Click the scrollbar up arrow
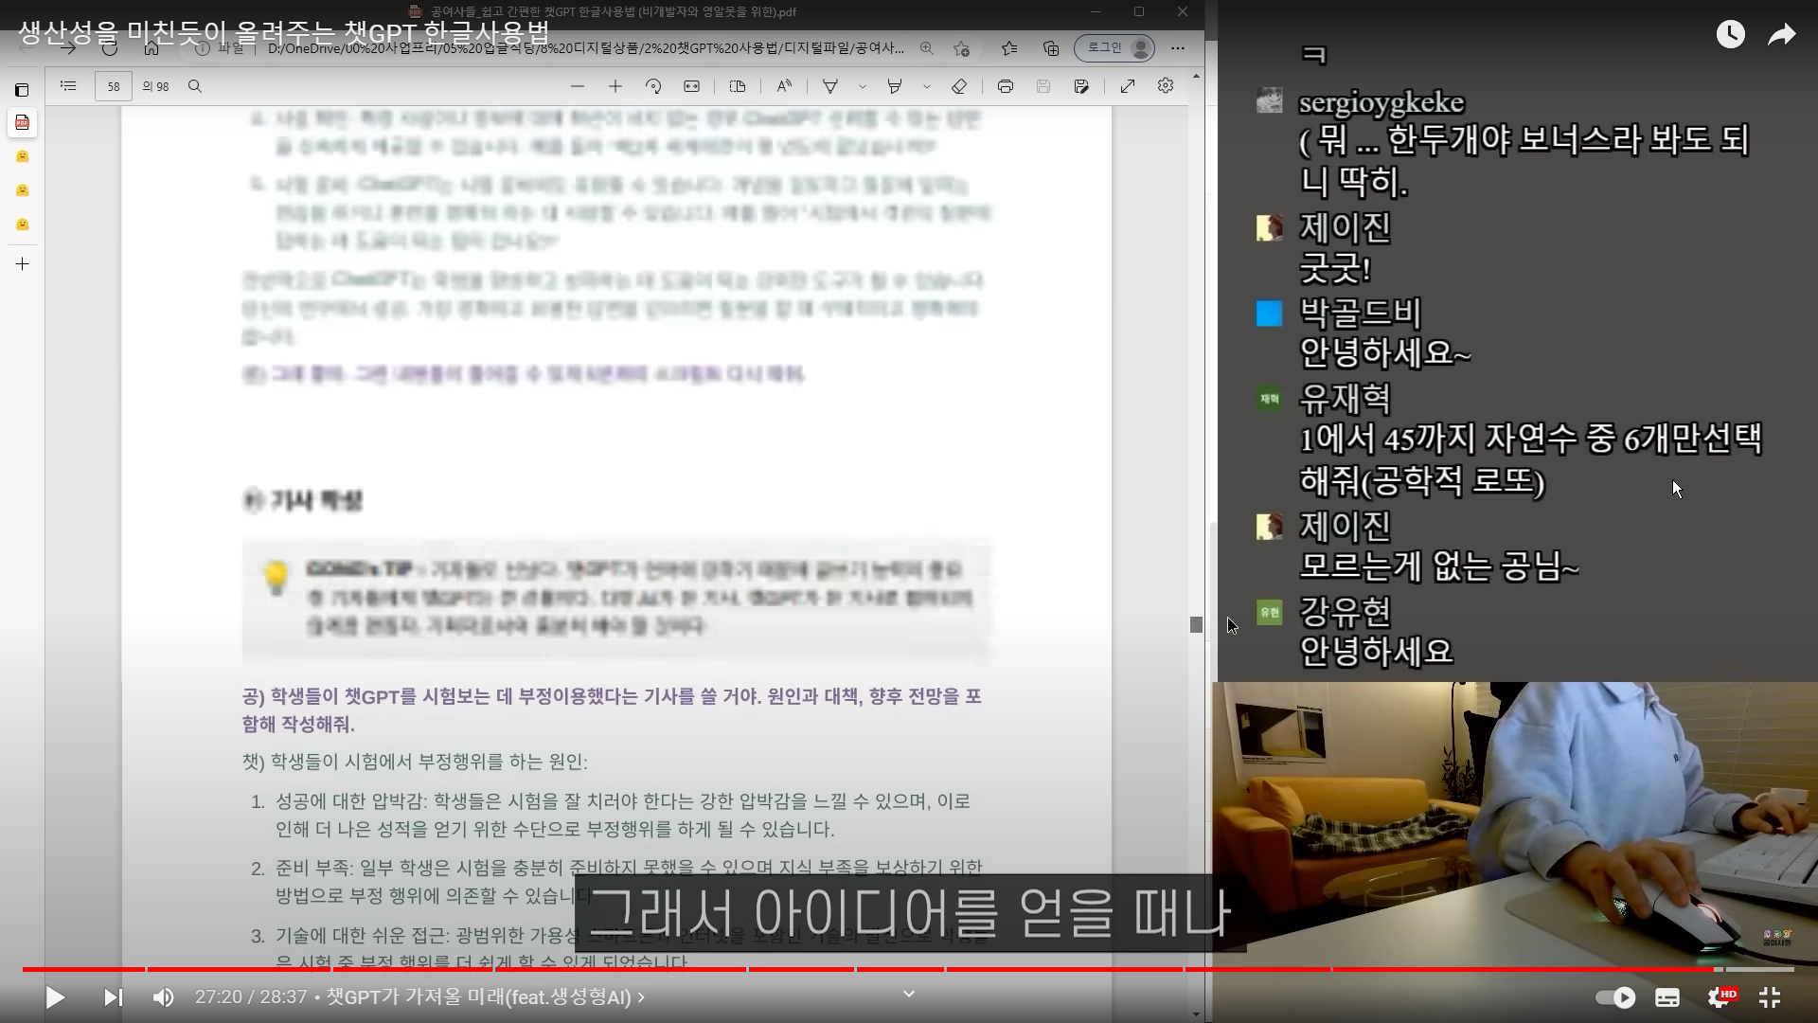This screenshot has height=1023, width=1818. point(1197,76)
